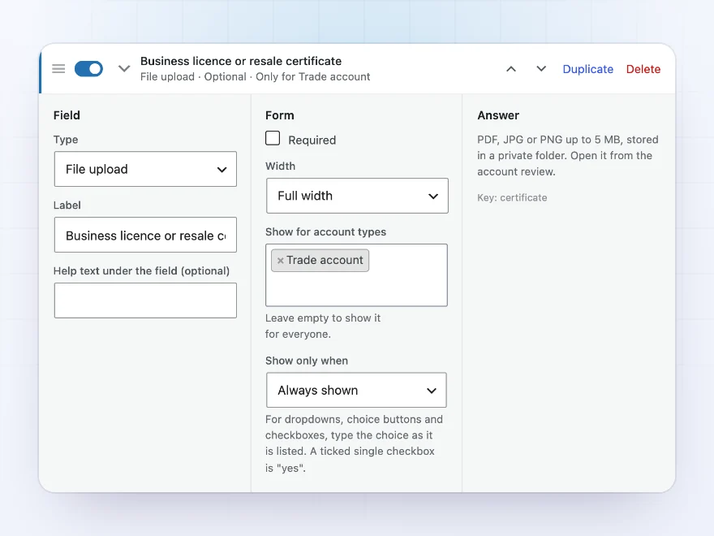Toggle the field enabled switch off
The width and height of the screenshot is (714, 536).
pos(88,69)
